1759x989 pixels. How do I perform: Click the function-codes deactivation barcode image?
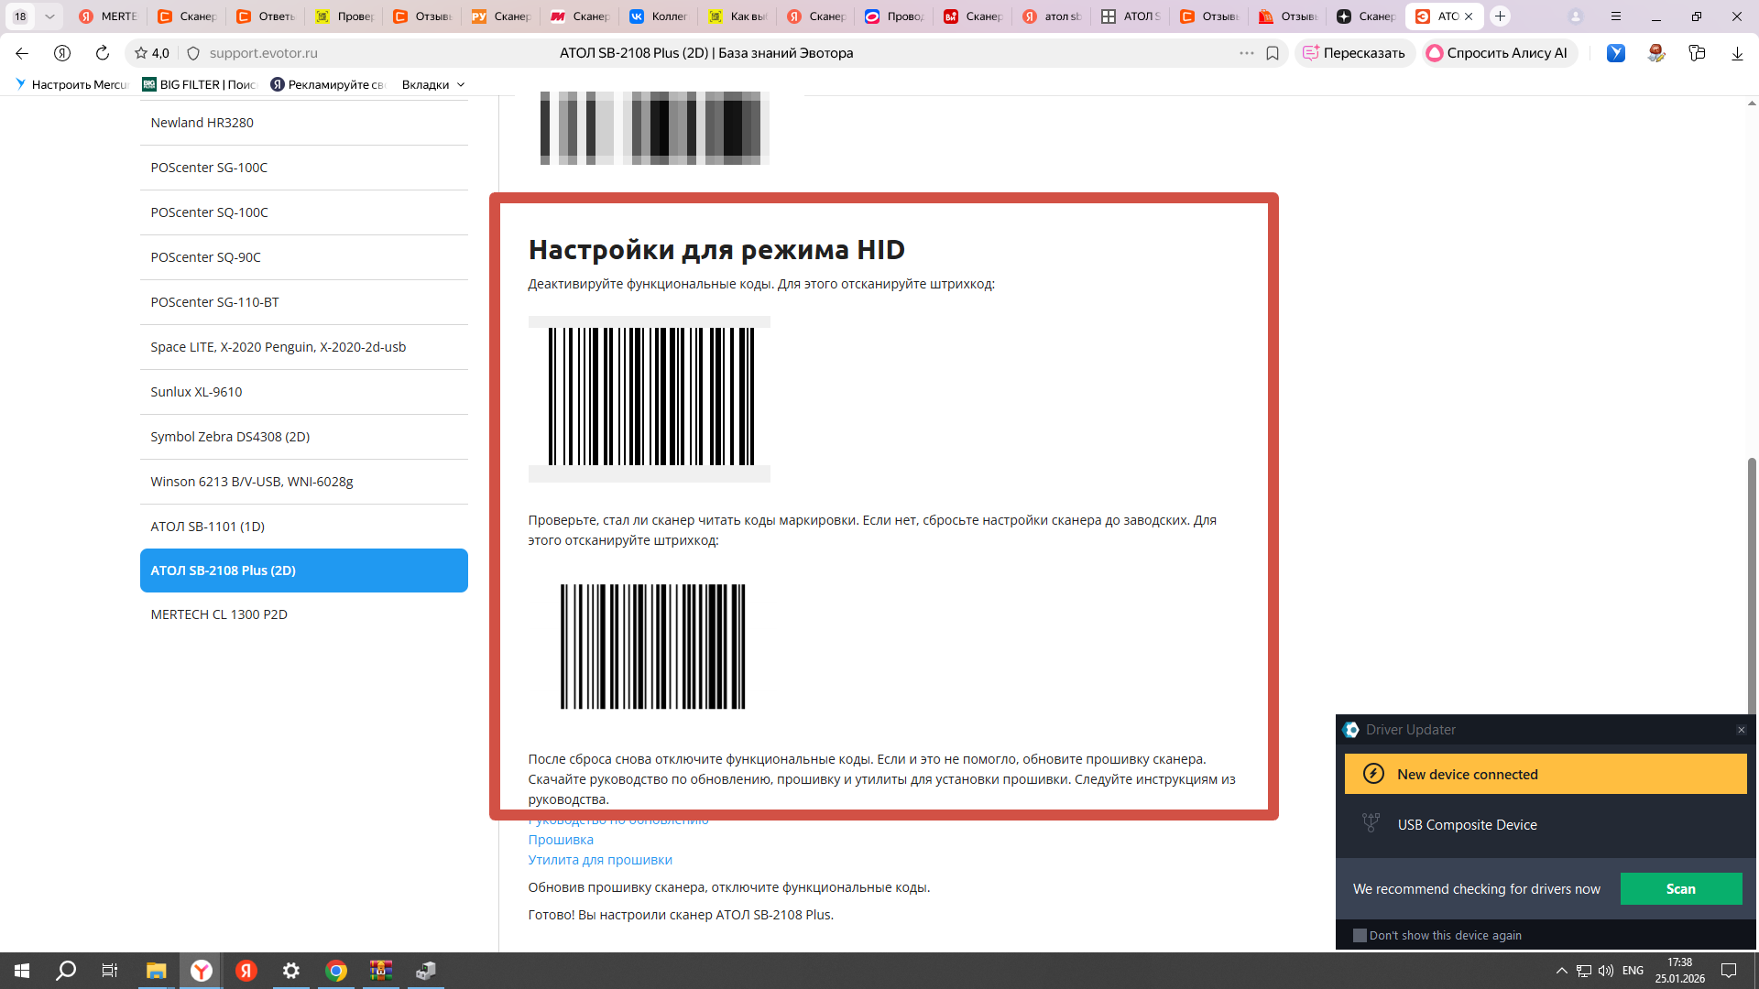click(x=650, y=399)
